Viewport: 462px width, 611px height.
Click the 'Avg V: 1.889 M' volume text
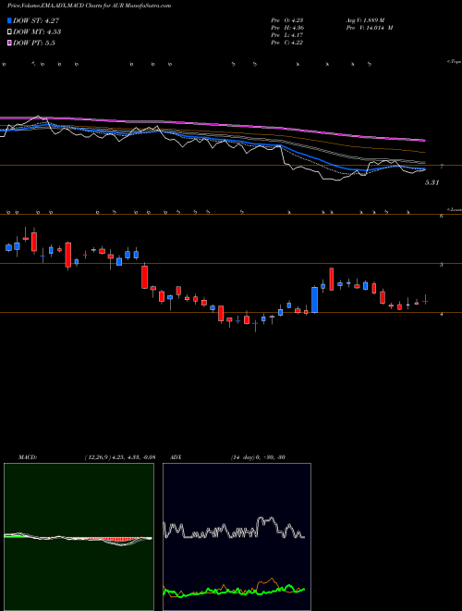pyautogui.click(x=365, y=20)
